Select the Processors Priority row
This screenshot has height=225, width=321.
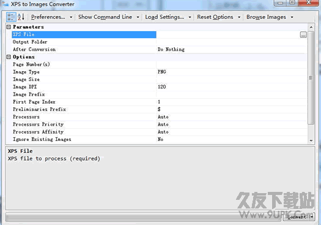[x=160, y=124]
